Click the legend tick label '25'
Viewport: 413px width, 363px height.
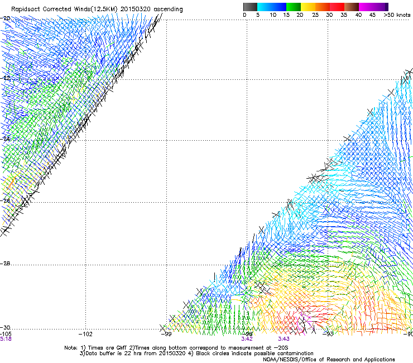click(x=315, y=15)
